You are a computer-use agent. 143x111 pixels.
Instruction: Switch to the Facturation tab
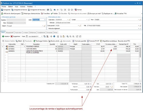click(x=18, y=33)
